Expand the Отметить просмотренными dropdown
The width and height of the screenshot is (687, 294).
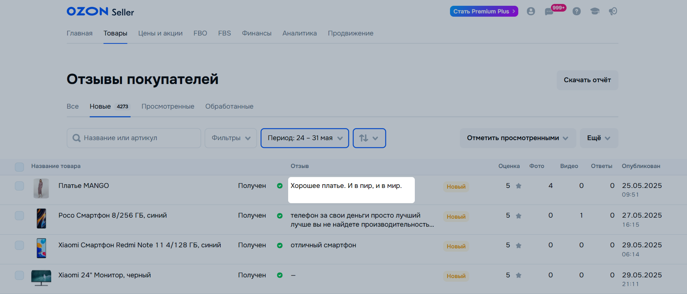pyautogui.click(x=518, y=138)
